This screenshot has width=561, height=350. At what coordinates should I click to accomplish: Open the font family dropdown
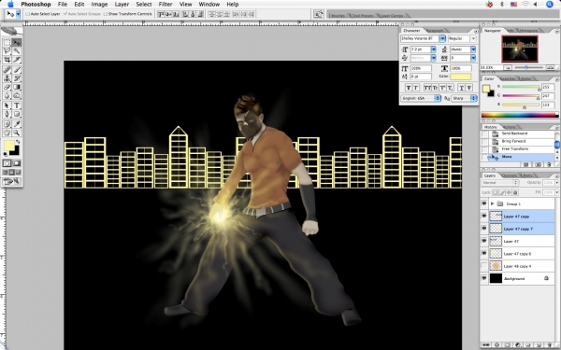point(442,38)
